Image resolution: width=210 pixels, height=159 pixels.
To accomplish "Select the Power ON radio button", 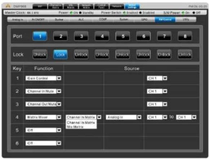I will click(71, 13).
